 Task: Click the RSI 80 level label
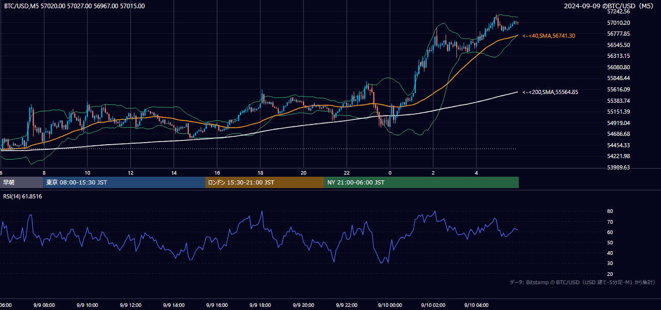[x=610, y=211]
